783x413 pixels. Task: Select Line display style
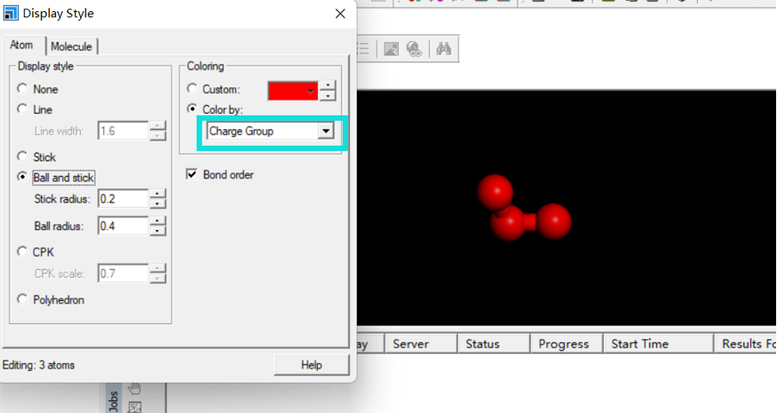[x=22, y=109]
